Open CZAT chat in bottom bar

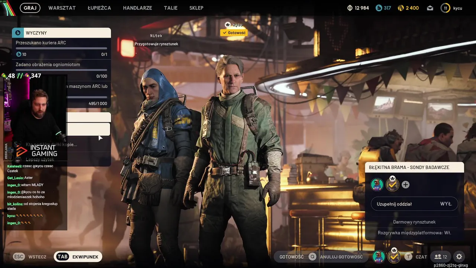[x=421, y=257]
